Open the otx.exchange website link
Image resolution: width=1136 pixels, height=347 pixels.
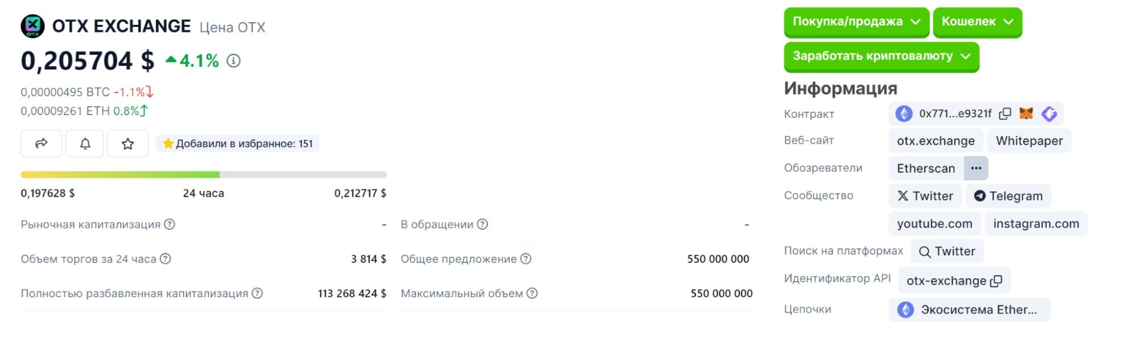[x=935, y=141]
